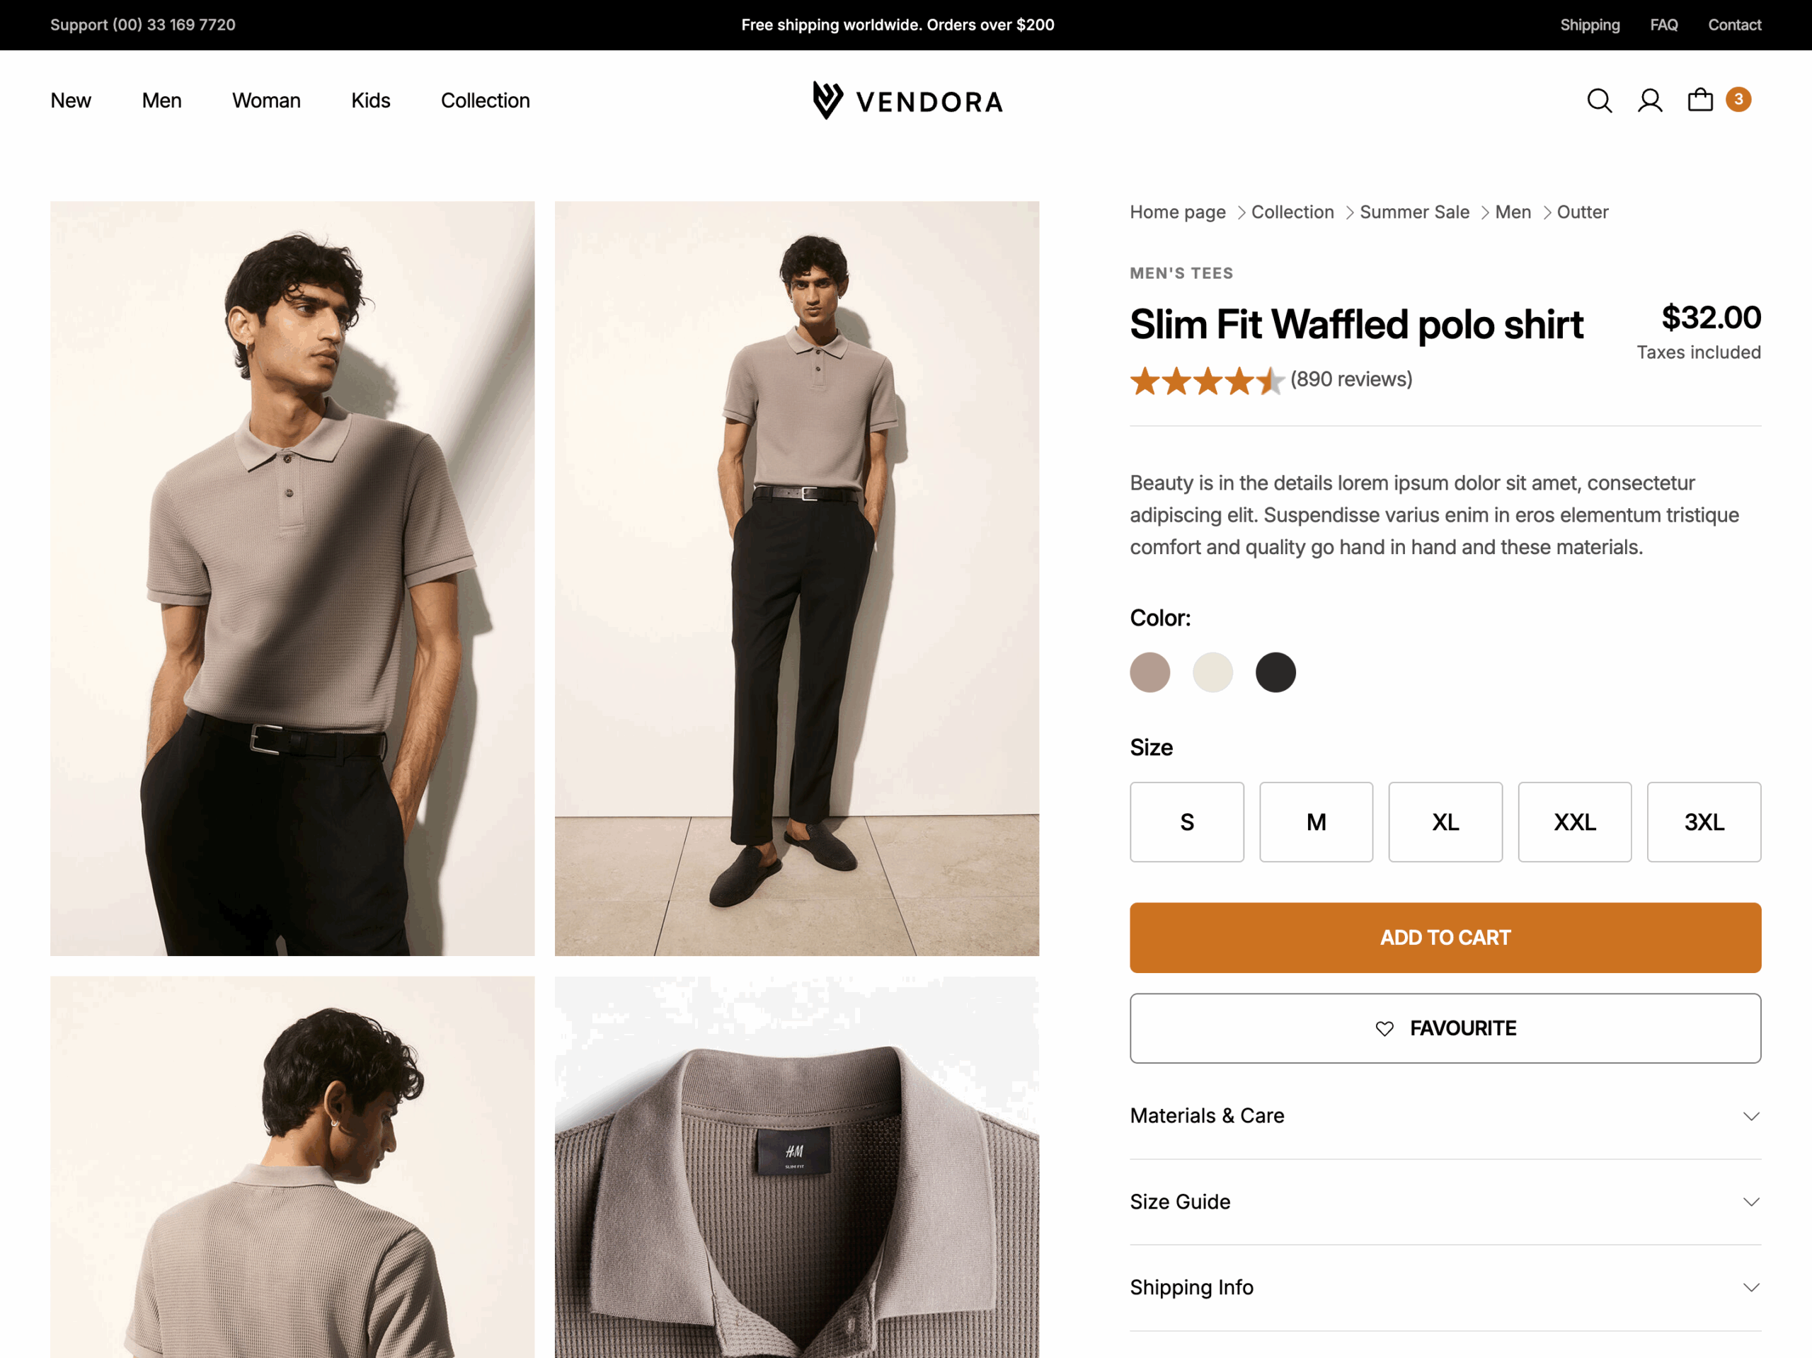Open the search icon
1812x1358 pixels.
click(1598, 100)
